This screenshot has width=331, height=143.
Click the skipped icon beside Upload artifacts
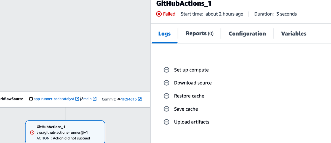(x=167, y=122)
